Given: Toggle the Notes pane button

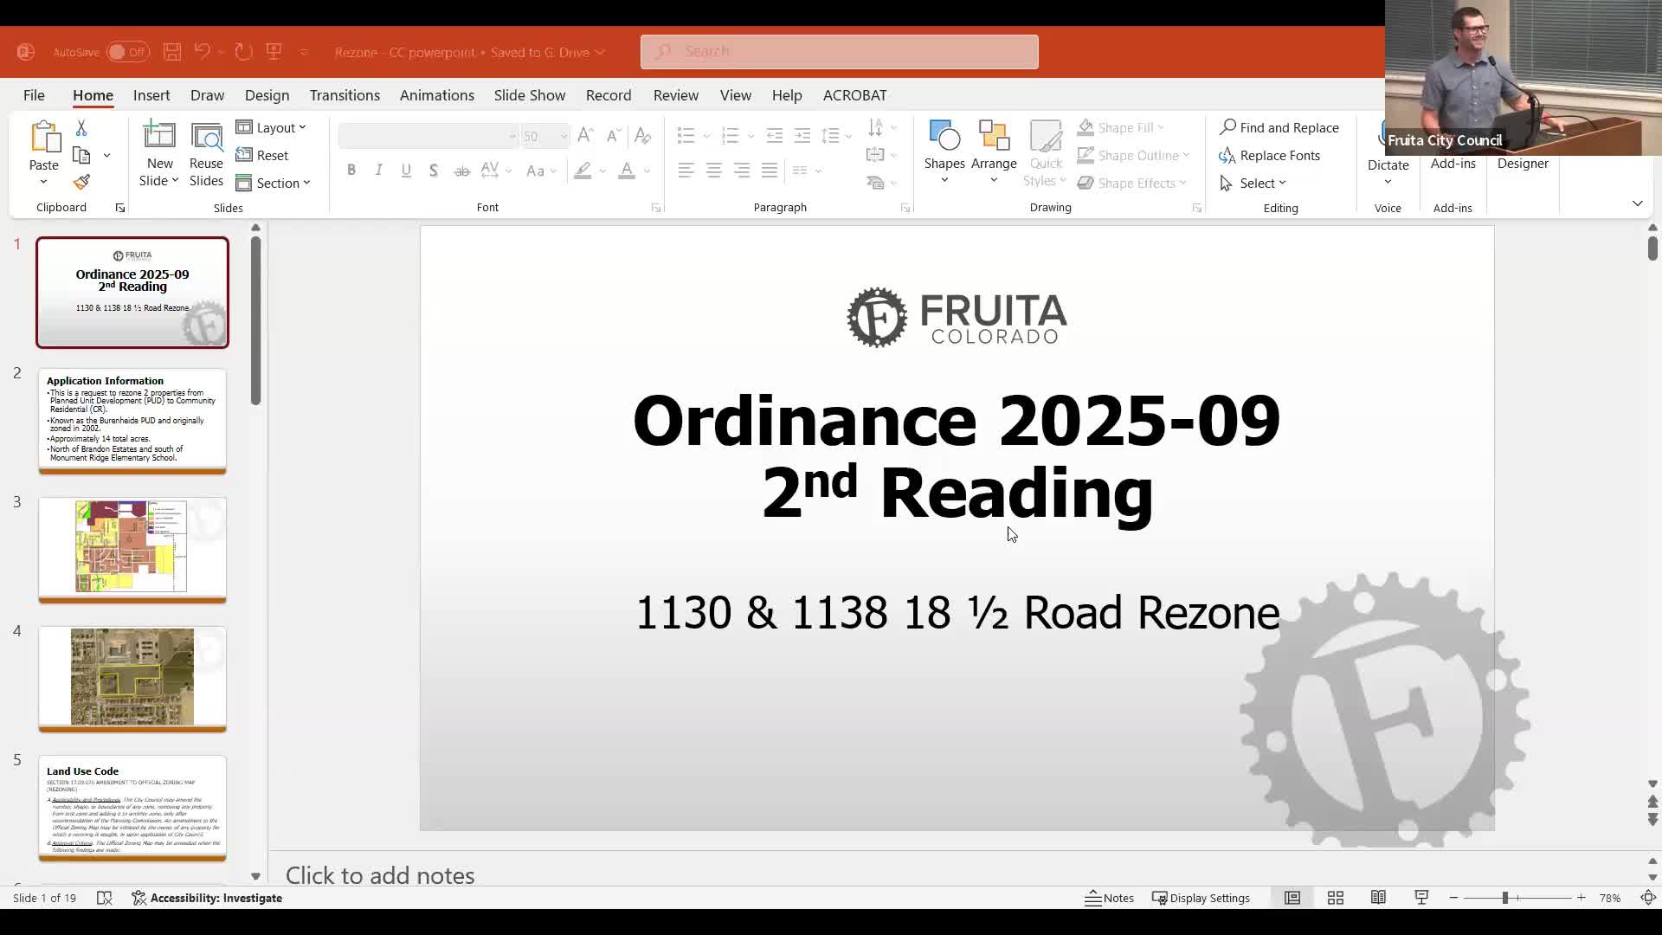Looking at the screenshot, I should click(1109, 898).
